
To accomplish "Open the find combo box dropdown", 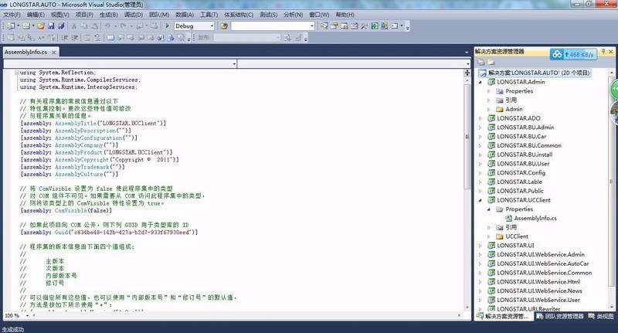I will coord(312,26).
